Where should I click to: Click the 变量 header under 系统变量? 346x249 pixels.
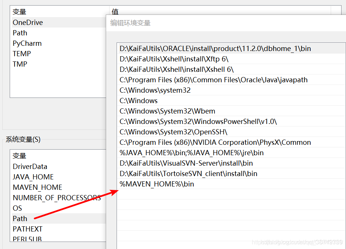19,156
